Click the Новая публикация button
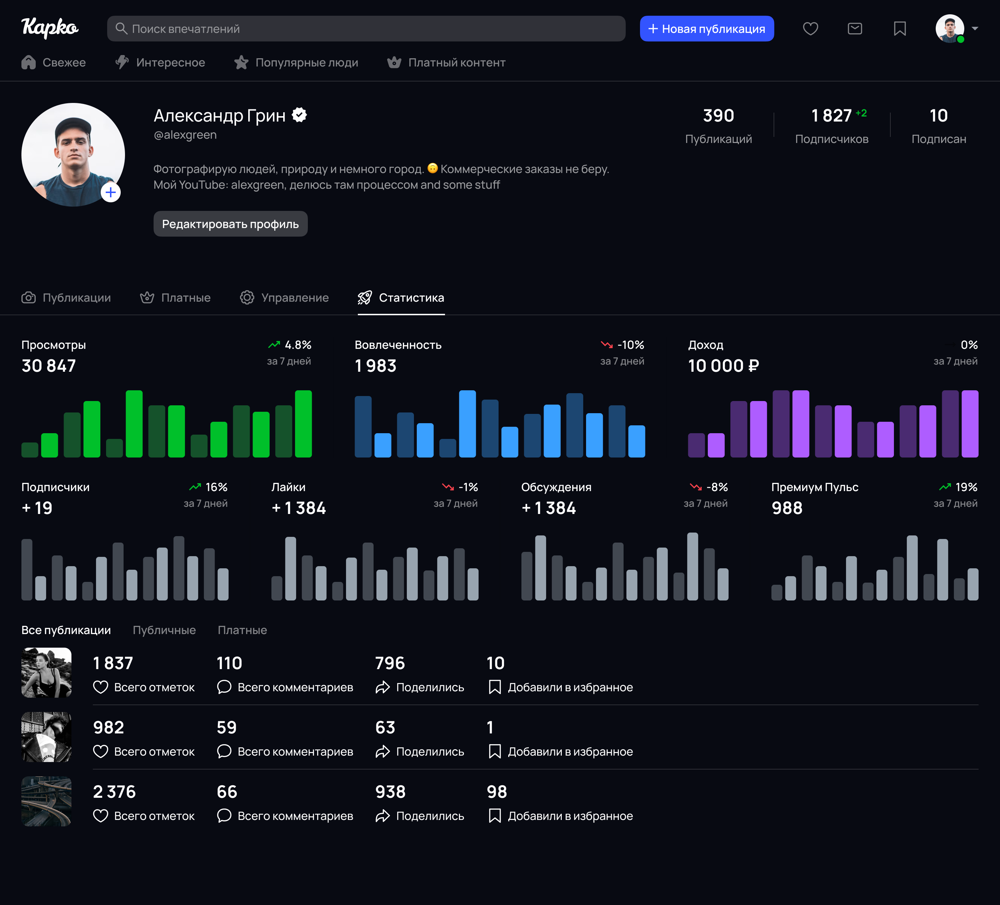Screen dimensions: 1000x905 (707, 29)
